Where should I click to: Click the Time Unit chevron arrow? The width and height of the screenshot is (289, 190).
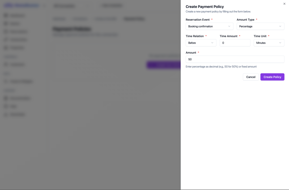[280, 43]
